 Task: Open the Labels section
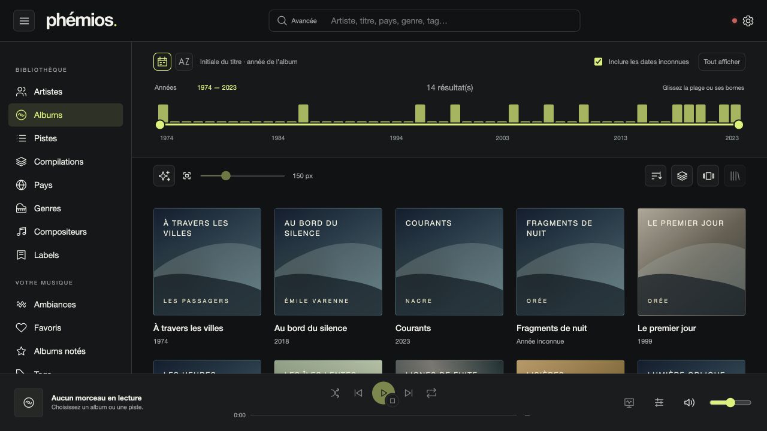coord(66,255)
